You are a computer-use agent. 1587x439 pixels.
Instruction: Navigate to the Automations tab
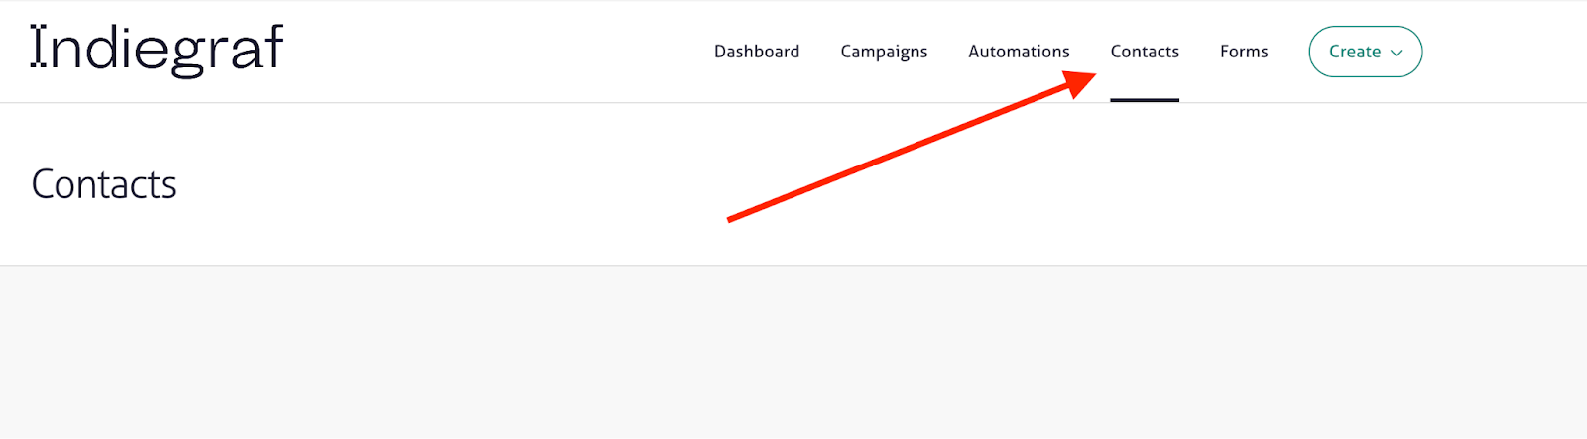(x=1019, y=52)
